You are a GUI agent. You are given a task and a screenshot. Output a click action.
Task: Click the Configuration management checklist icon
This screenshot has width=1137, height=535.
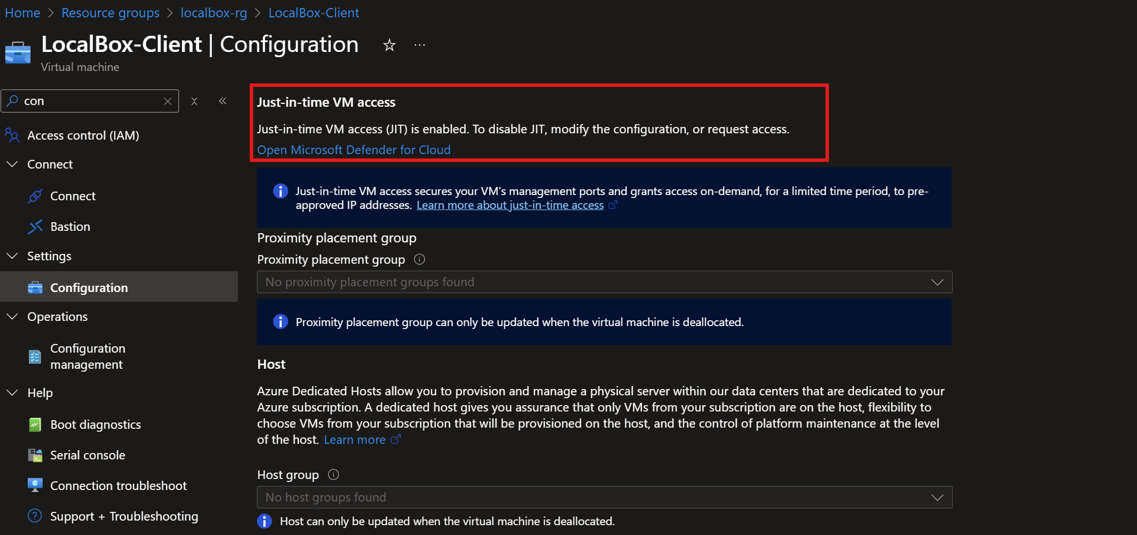(35, 357)
